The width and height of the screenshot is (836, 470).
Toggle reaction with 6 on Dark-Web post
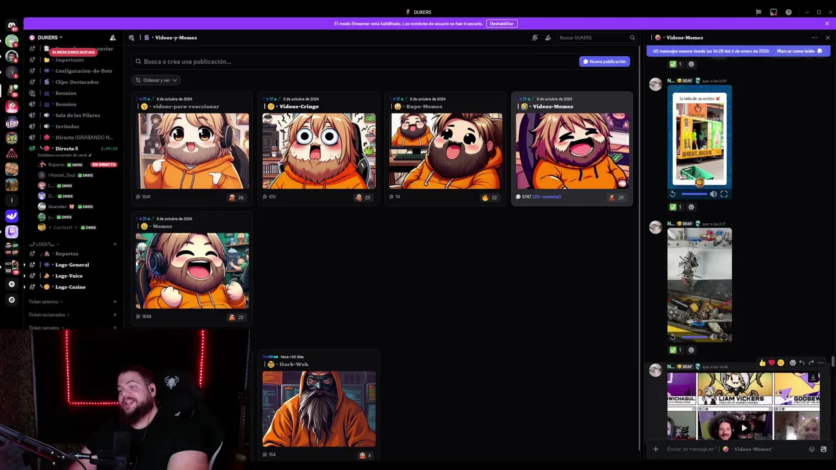(x=365, y=455)
